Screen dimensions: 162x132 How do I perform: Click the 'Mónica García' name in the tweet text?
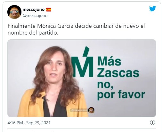[x=55, y=26]
